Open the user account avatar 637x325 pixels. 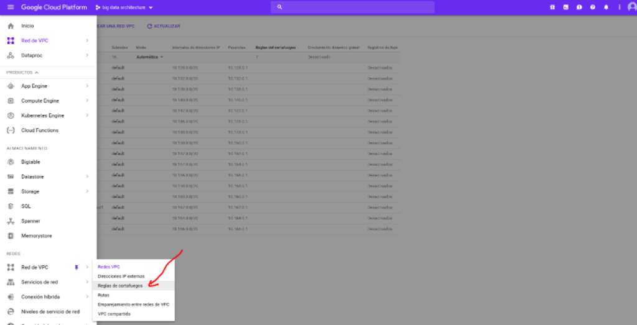coord(632,7)
